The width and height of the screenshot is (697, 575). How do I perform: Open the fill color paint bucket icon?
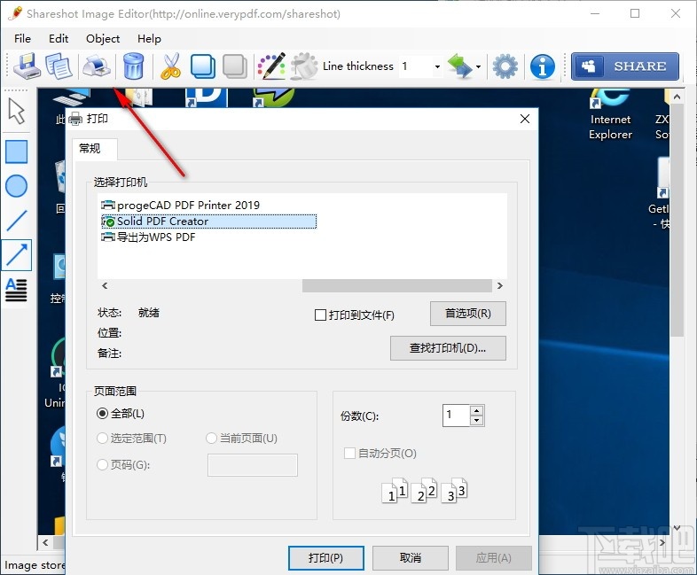coord(304,66)
